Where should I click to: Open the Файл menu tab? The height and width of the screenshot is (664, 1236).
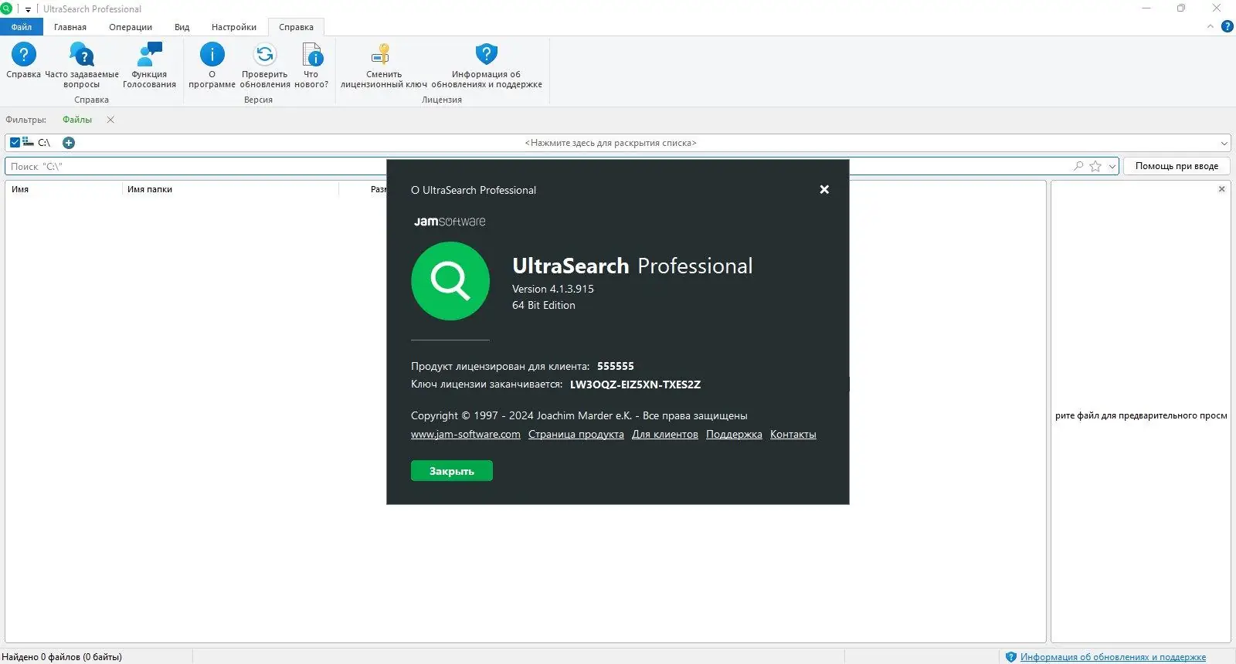[x=22, y=27]
